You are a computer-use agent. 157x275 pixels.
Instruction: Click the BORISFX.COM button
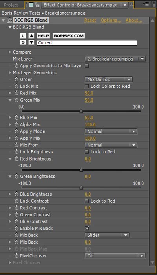(69, 36)
